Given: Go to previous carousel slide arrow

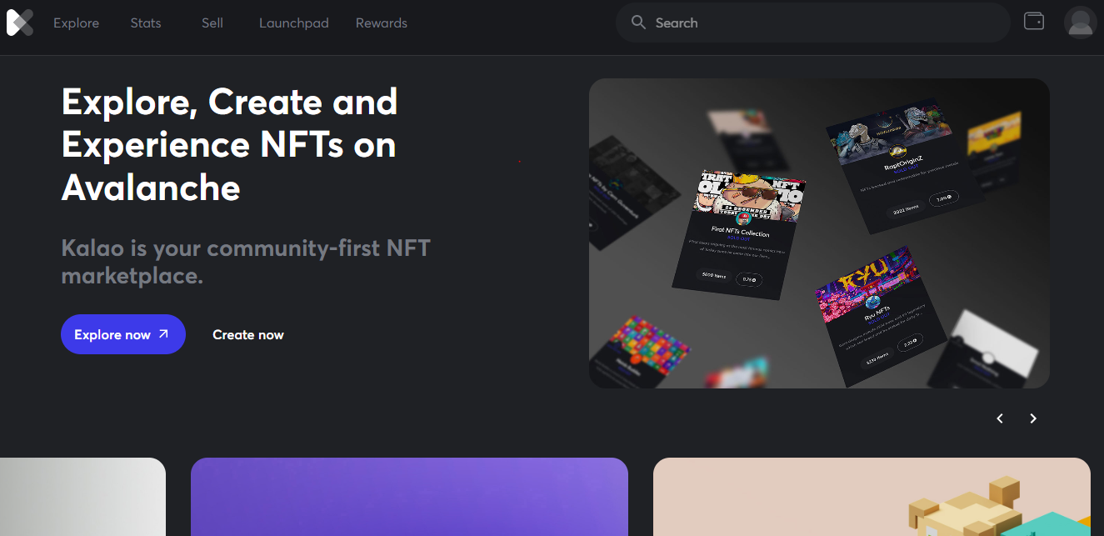Looking at the screenshot, I should click(1000, 418).
